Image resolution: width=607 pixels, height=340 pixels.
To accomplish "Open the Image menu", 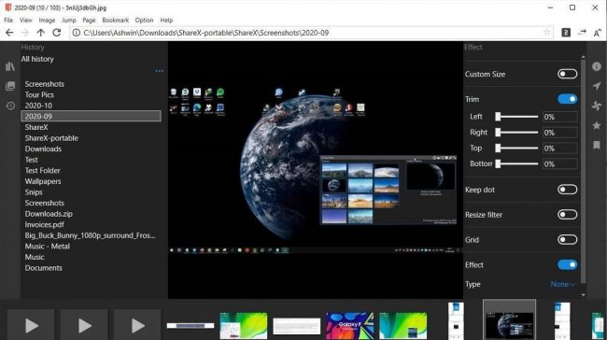I will [x=47, y=21].
